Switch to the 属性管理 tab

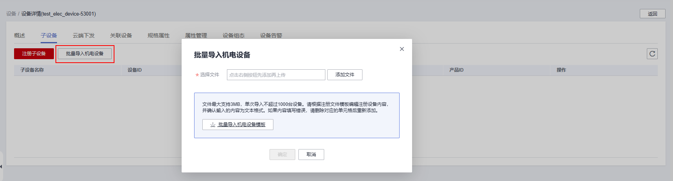tap(196, 35)
